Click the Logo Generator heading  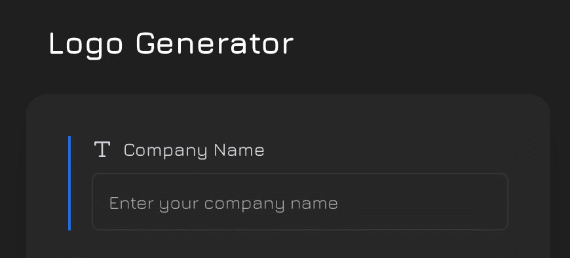171,45
